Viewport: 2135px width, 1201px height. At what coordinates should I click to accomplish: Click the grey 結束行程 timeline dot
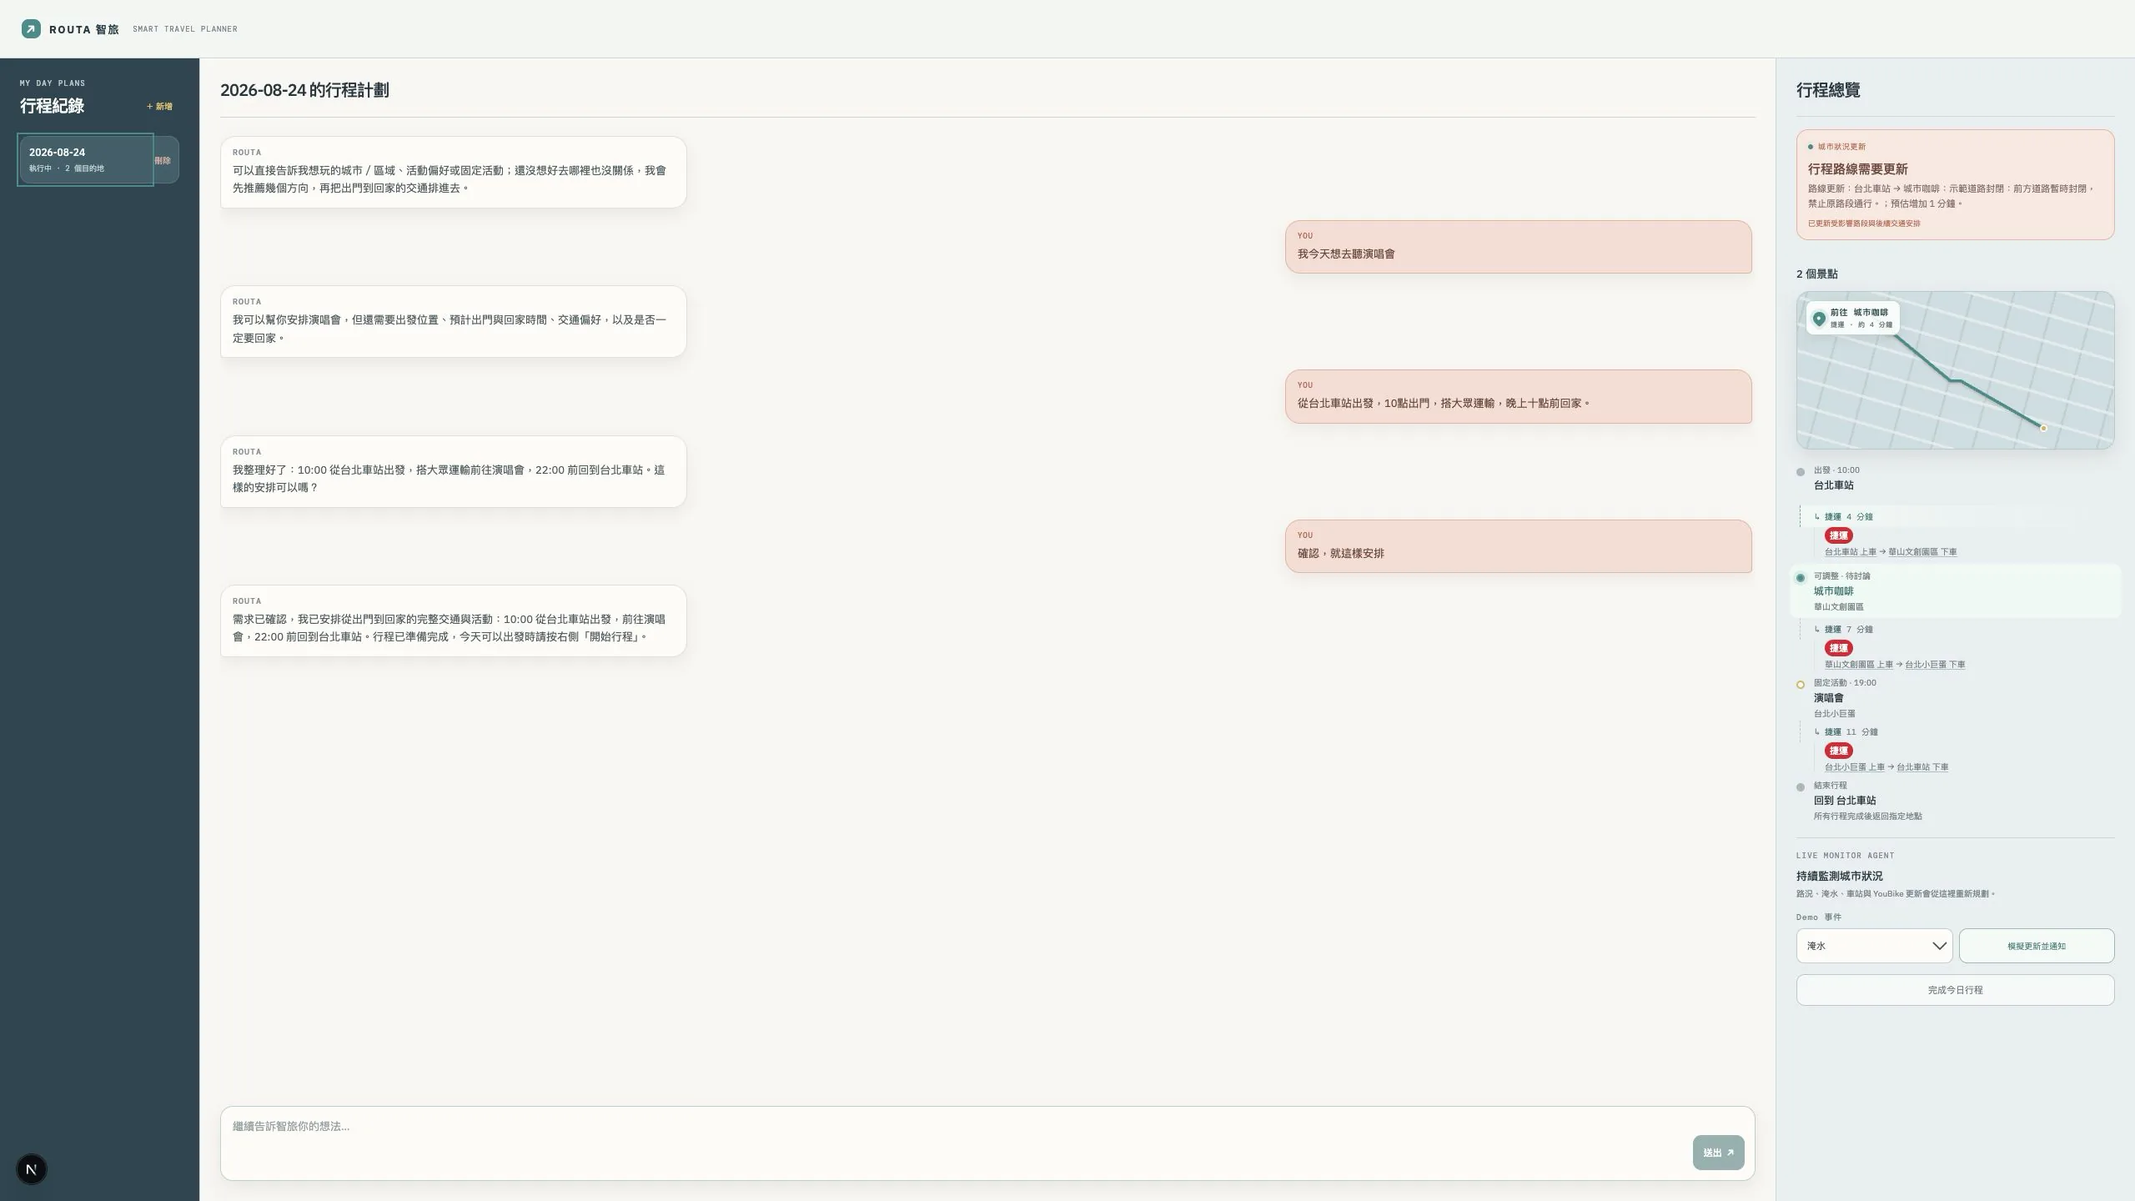[x=1801, y=787]
